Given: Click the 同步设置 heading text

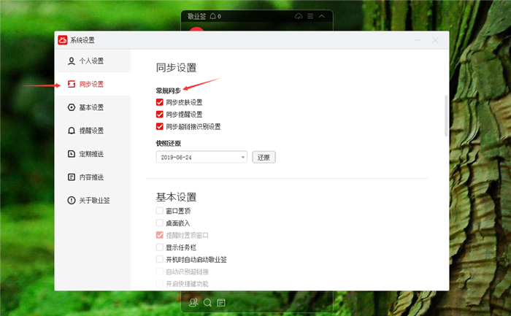Looking at the screenshot, I should 177,68.
